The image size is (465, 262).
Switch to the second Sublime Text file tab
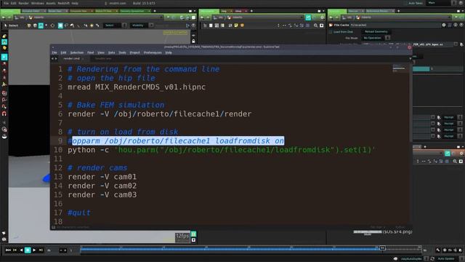point(103,58)
